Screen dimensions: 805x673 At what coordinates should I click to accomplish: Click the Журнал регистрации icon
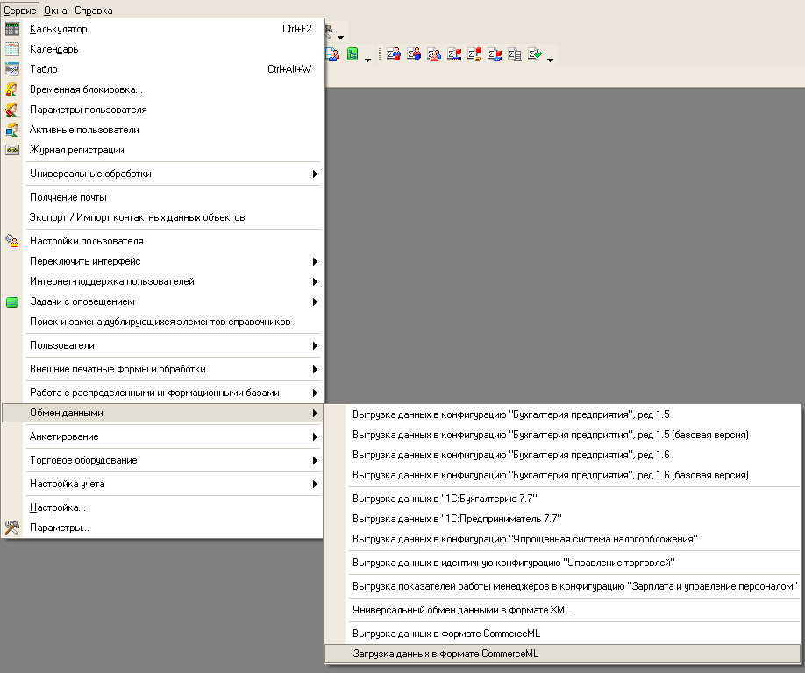12,150
